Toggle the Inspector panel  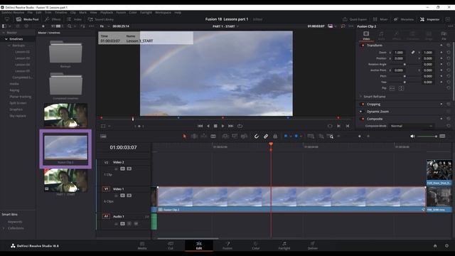(429, 19)
